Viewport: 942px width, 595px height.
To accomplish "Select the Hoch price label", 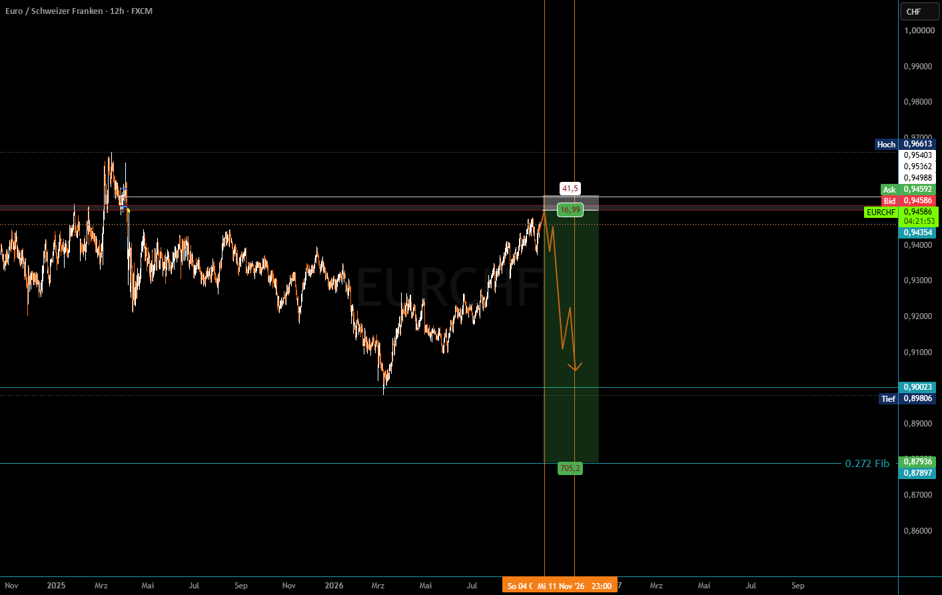I will pyautogui.click(x=886, y=144).
